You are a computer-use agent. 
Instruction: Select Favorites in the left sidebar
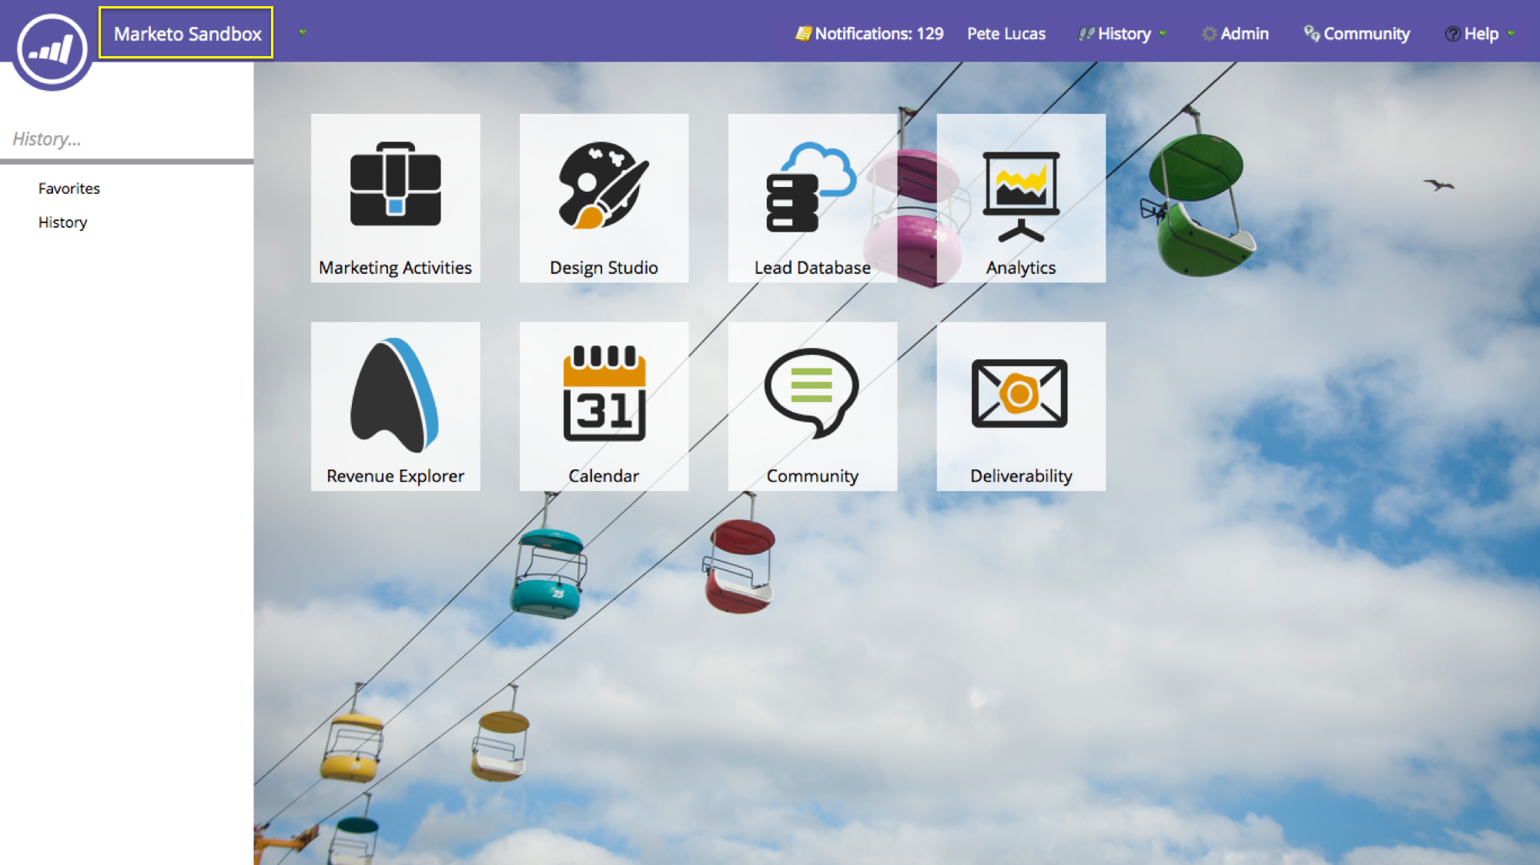pos(69,189)
